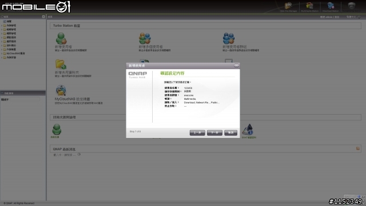366x206 pixels.
Task: Click the blue user group icon
Action: [229, 38]
